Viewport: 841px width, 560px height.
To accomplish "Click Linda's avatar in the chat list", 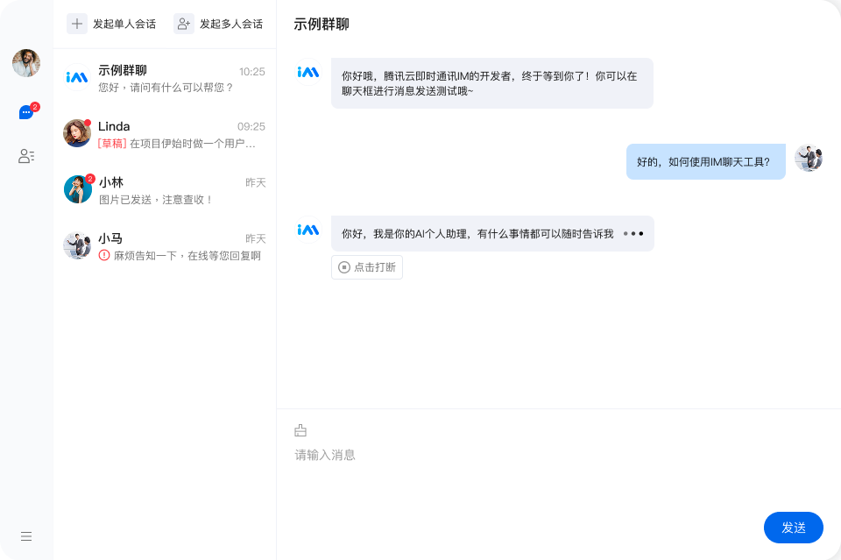I will (x=77, y=133).
